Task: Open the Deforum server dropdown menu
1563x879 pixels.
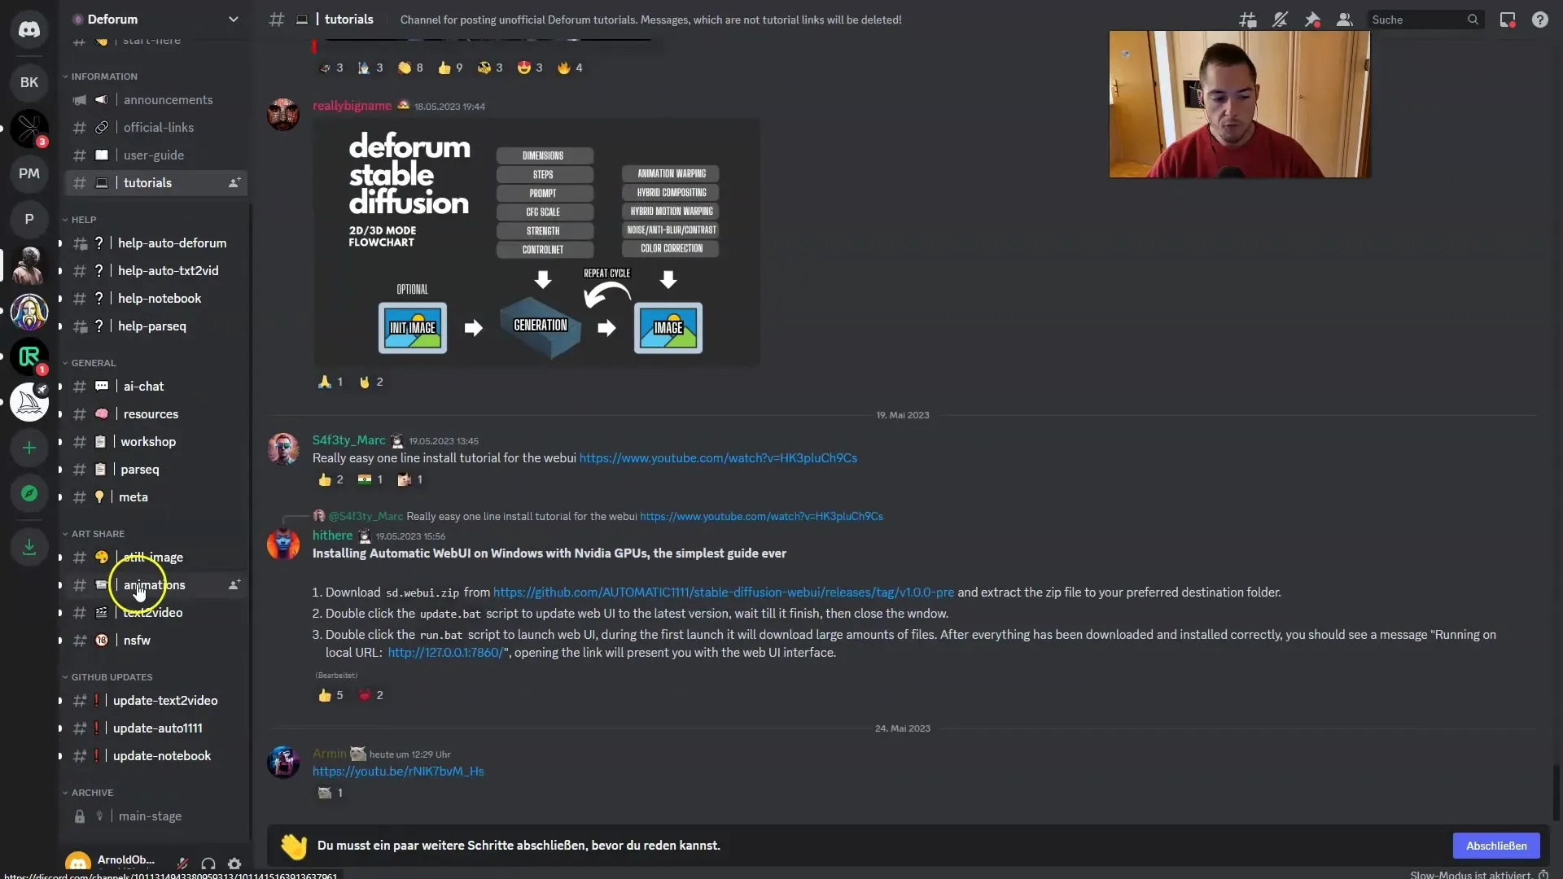Action: tap(154, 20)
